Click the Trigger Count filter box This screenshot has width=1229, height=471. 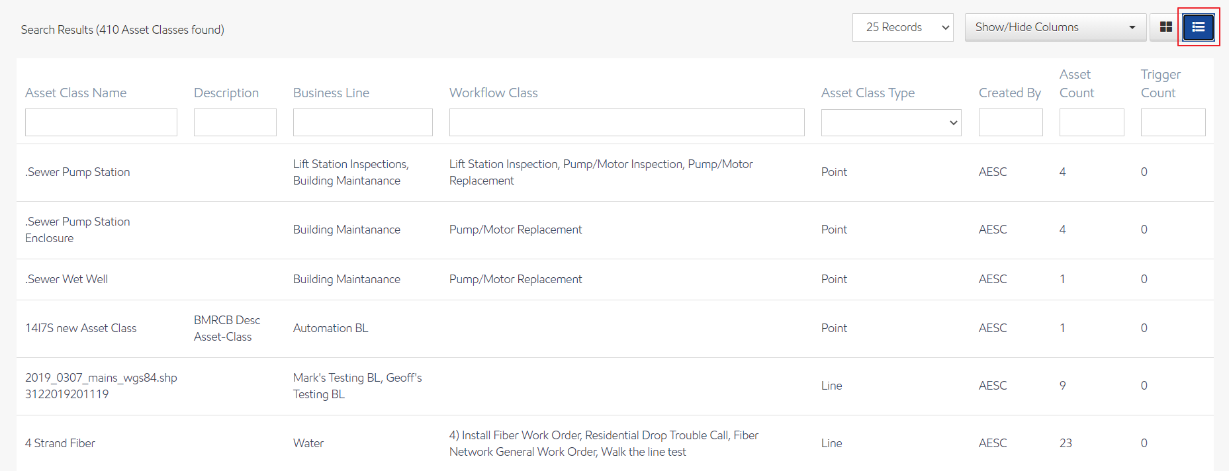[x=1173, y=122]
